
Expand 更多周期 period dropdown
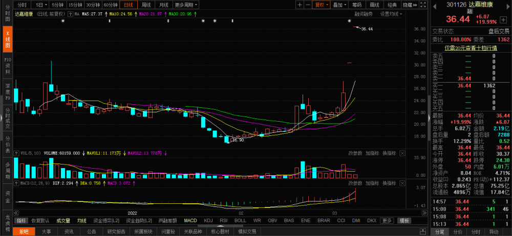point(186,5)
